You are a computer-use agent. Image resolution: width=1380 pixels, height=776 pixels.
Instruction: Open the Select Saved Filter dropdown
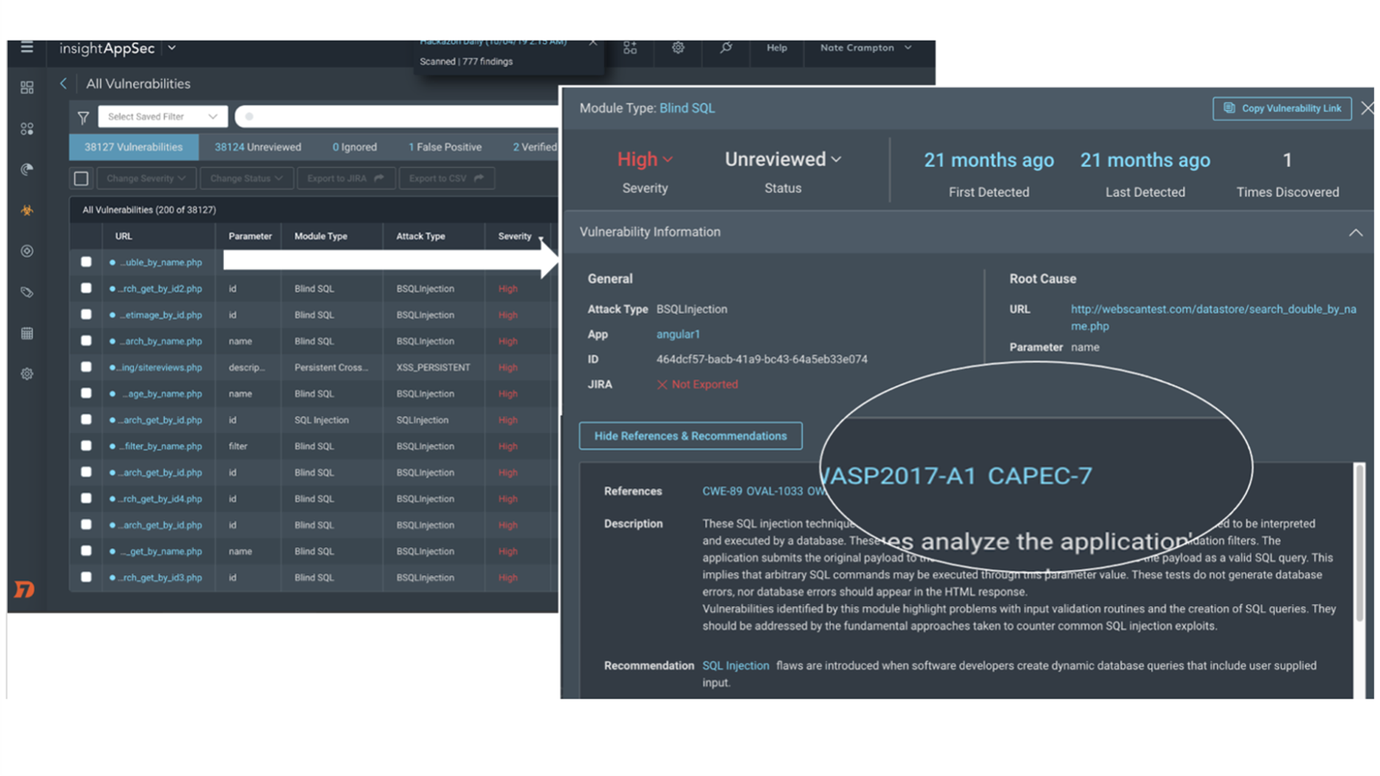tap(162, 117)
